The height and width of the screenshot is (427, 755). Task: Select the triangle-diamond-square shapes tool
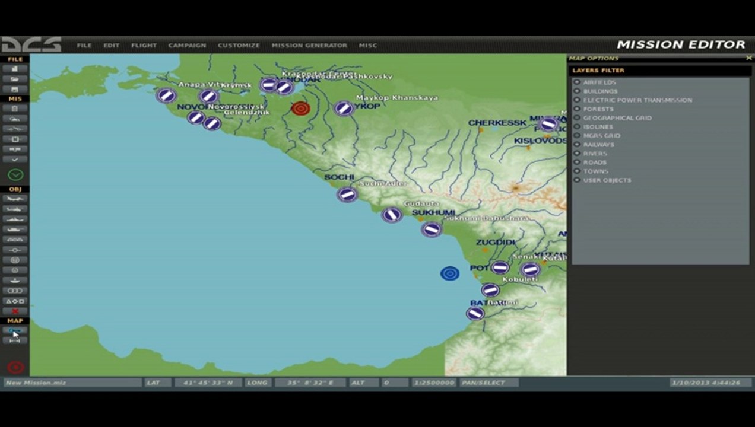pyautogui.click(x=15, y=301)
